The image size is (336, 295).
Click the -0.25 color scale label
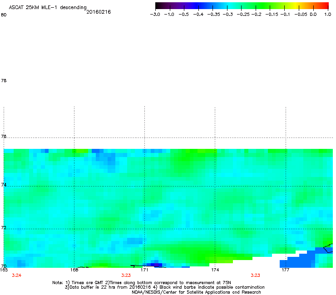pos(243,15)
